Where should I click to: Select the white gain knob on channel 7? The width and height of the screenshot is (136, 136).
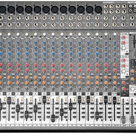click(x=18, y=34)
